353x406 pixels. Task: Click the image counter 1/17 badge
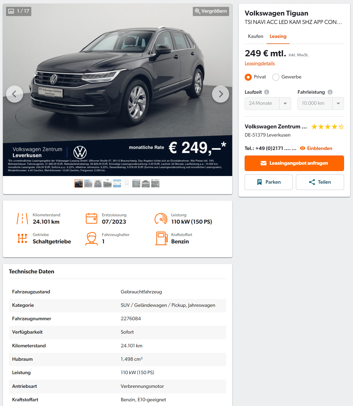click(19, 11)
